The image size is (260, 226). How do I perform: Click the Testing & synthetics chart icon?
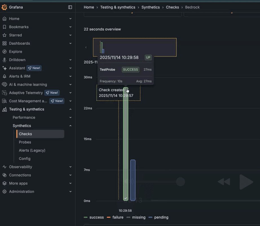click(x=5, y=109)
